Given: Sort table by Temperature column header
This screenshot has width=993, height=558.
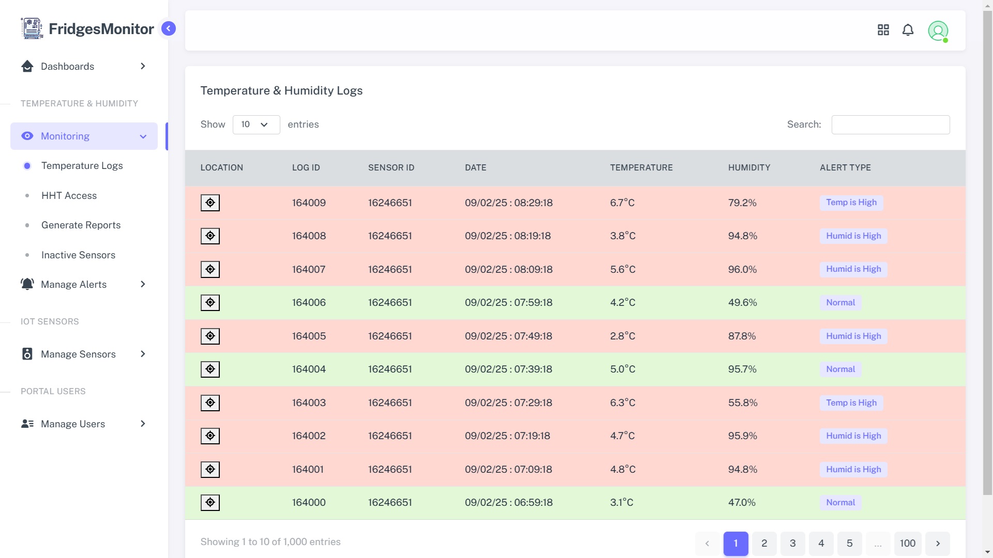Looking at the screenshot, I should [641, 167].
